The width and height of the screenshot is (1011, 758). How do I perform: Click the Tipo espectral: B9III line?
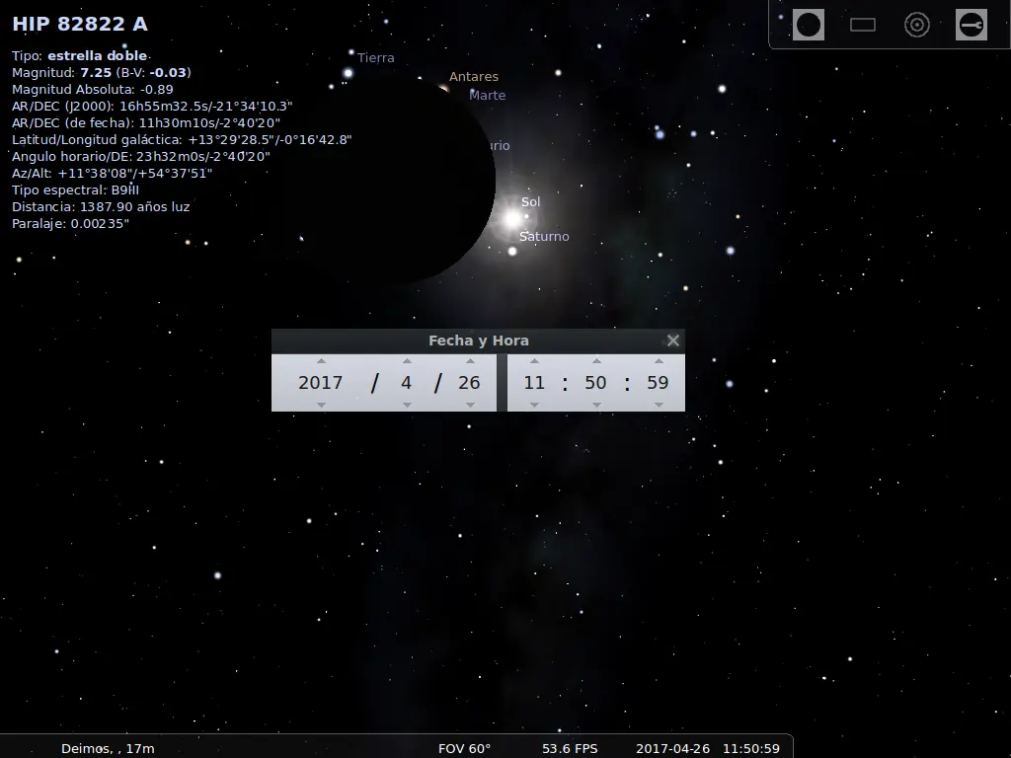(x=75, y=189)
